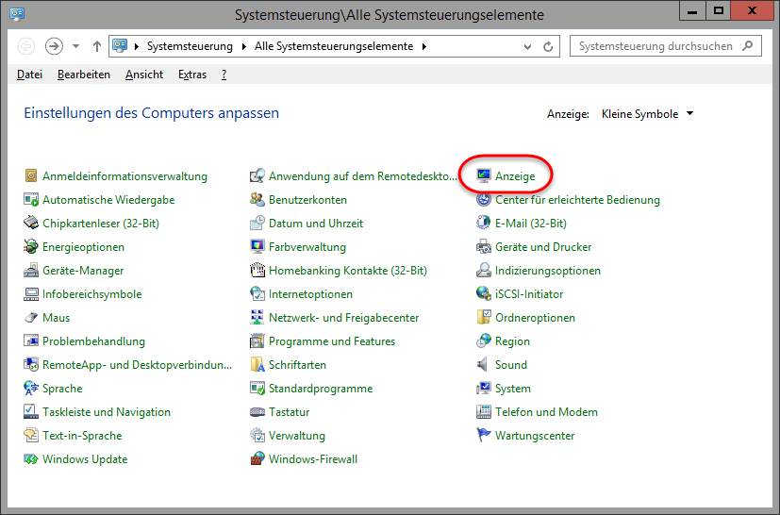Click the Systemsteuerung breadcrumb segment
Screen dimensions: 780x515
[190, 46]
